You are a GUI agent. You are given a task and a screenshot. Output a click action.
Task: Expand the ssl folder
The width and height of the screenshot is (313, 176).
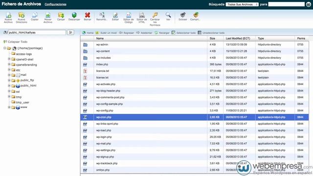(9, 91)
